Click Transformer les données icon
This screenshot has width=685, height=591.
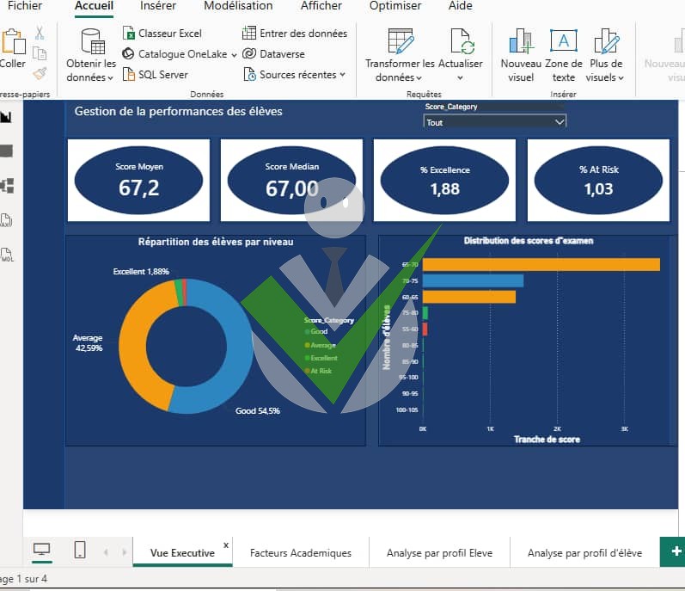click(401, 41)
